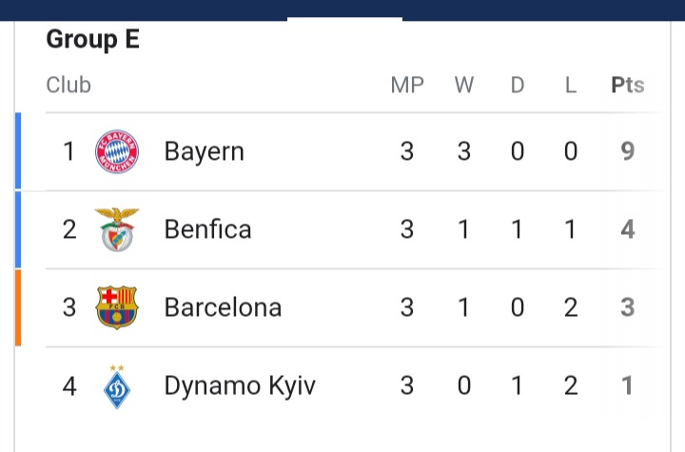Click Benfica's 4 points value
The height and width of the screenshot is (452, 685).
pyautogui.click(x=627, y=229)
